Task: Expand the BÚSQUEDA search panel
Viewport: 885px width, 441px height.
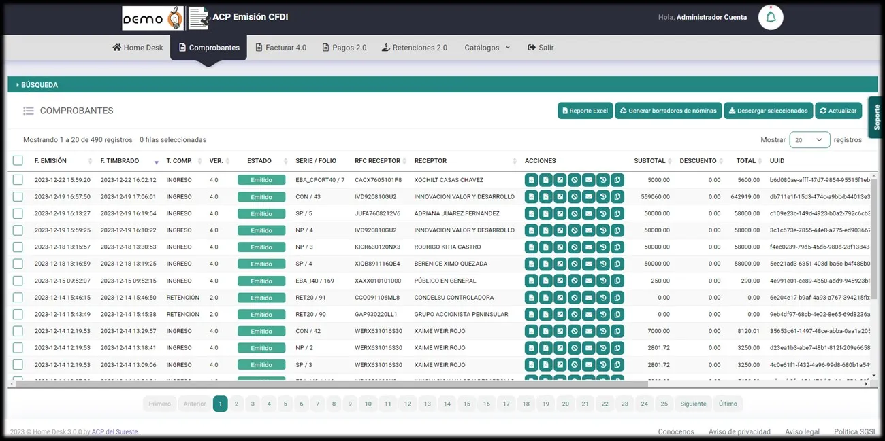Action: coord(39,85)
